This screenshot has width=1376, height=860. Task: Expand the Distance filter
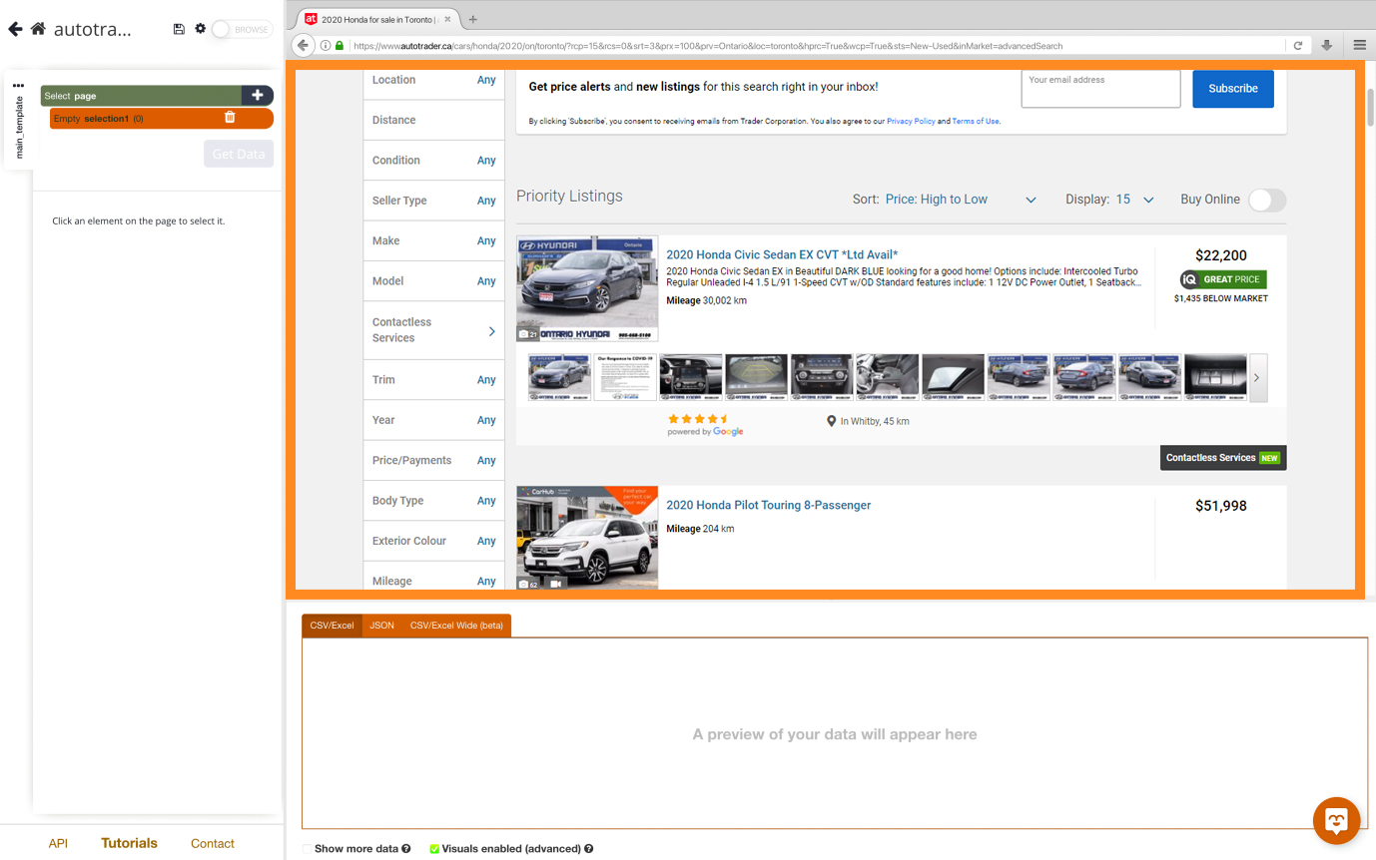(x=433, y=120)
